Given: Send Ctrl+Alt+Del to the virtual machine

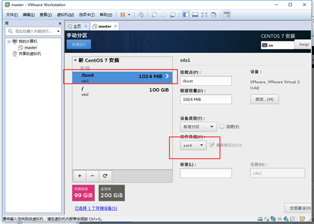Looking at the screenshot, I should pos(141,15).
